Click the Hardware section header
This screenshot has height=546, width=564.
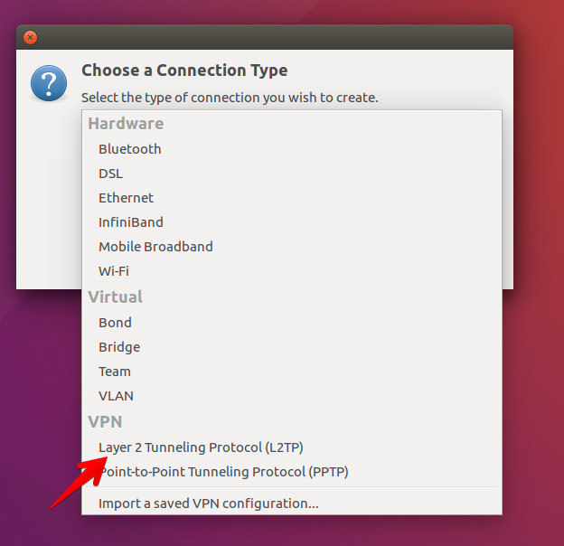(126, 123)
